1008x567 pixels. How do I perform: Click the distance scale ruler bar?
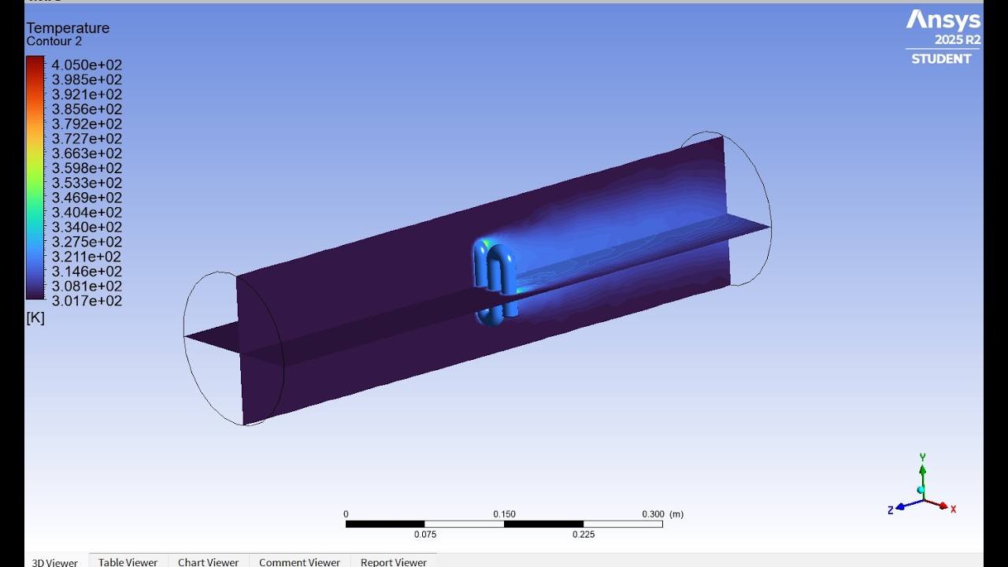tap(504, 524)
